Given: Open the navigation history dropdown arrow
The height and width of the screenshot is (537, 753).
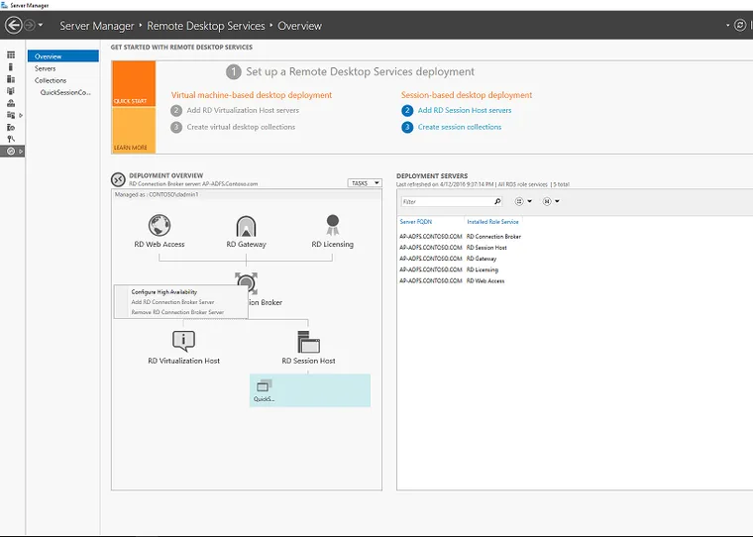Looking at the screenshot, I should pos(41,25).
